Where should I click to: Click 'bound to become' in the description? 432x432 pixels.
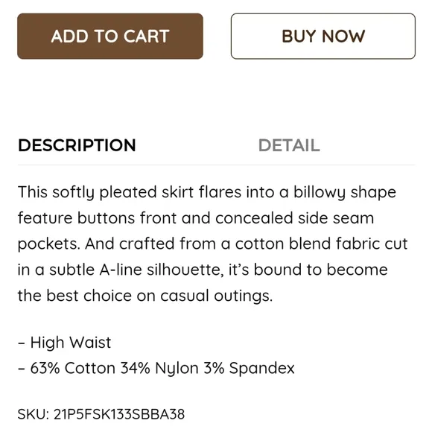click(x=321, y=270)
